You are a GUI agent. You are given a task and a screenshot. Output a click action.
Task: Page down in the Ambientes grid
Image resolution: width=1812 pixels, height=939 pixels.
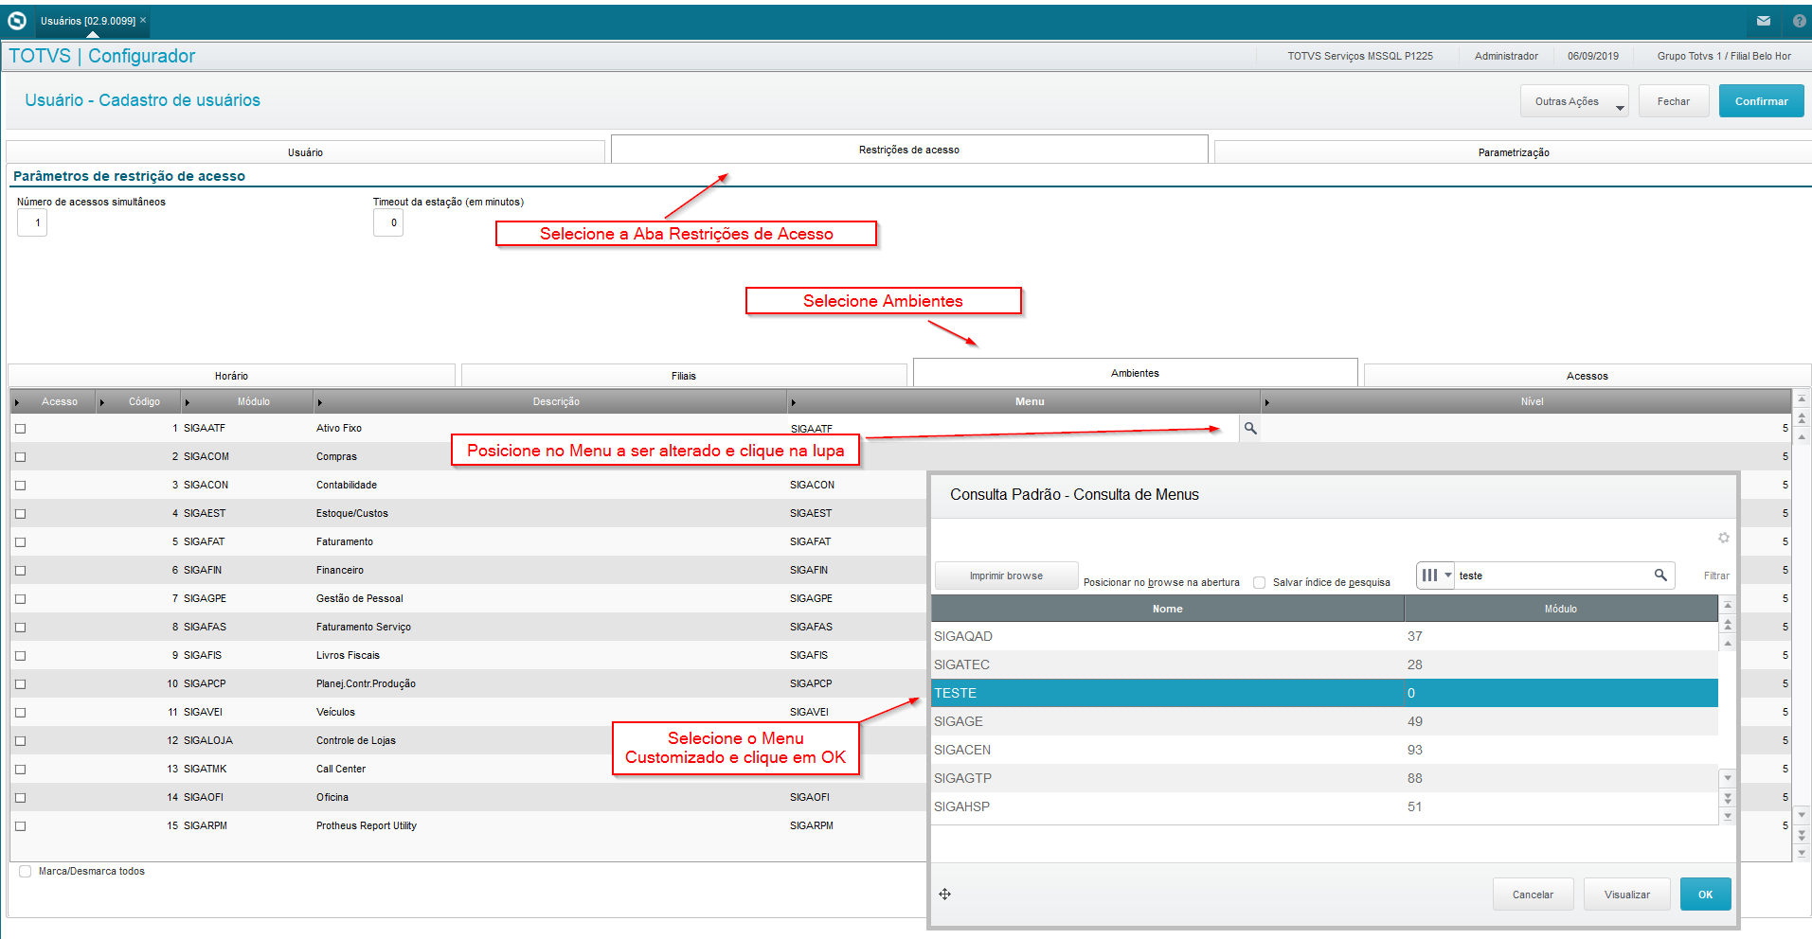(1802, 834)
